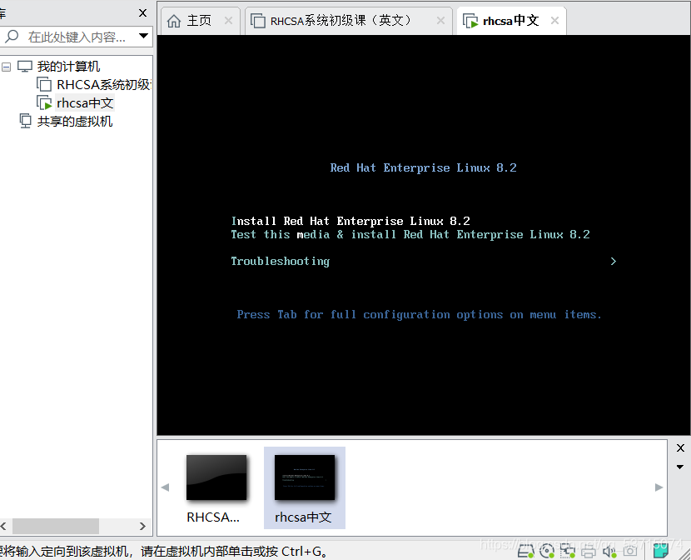Click the 我的计算机 monitor icon

(25, 66)
